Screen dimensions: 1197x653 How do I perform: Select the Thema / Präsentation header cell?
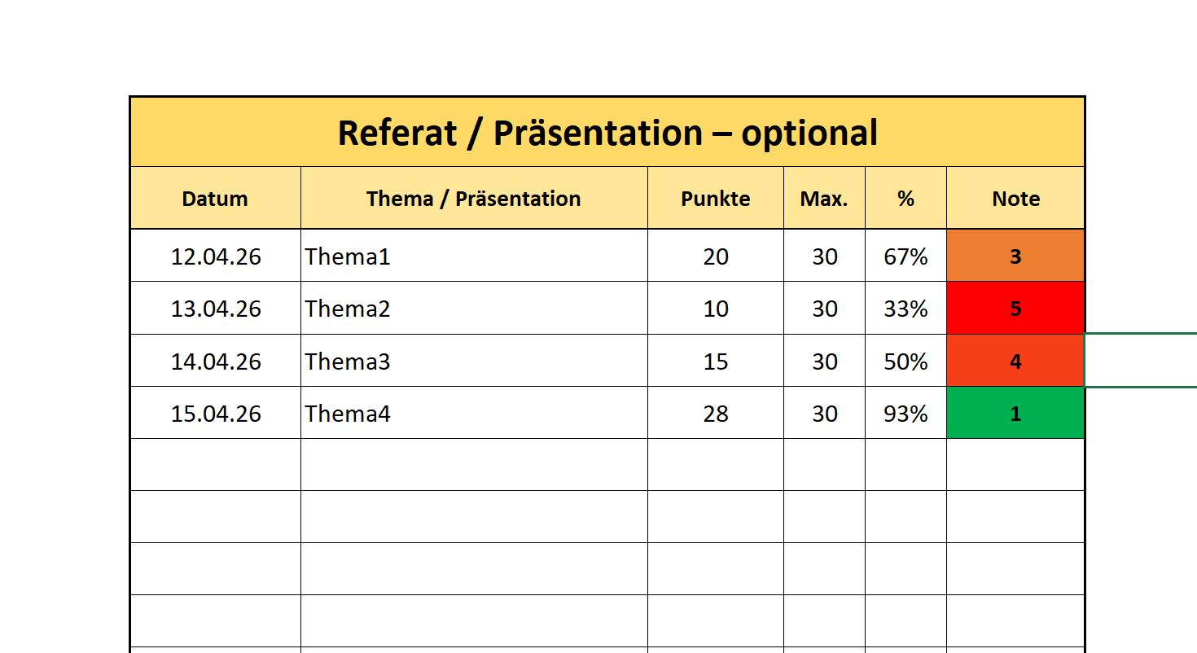(x=474, y=198)
